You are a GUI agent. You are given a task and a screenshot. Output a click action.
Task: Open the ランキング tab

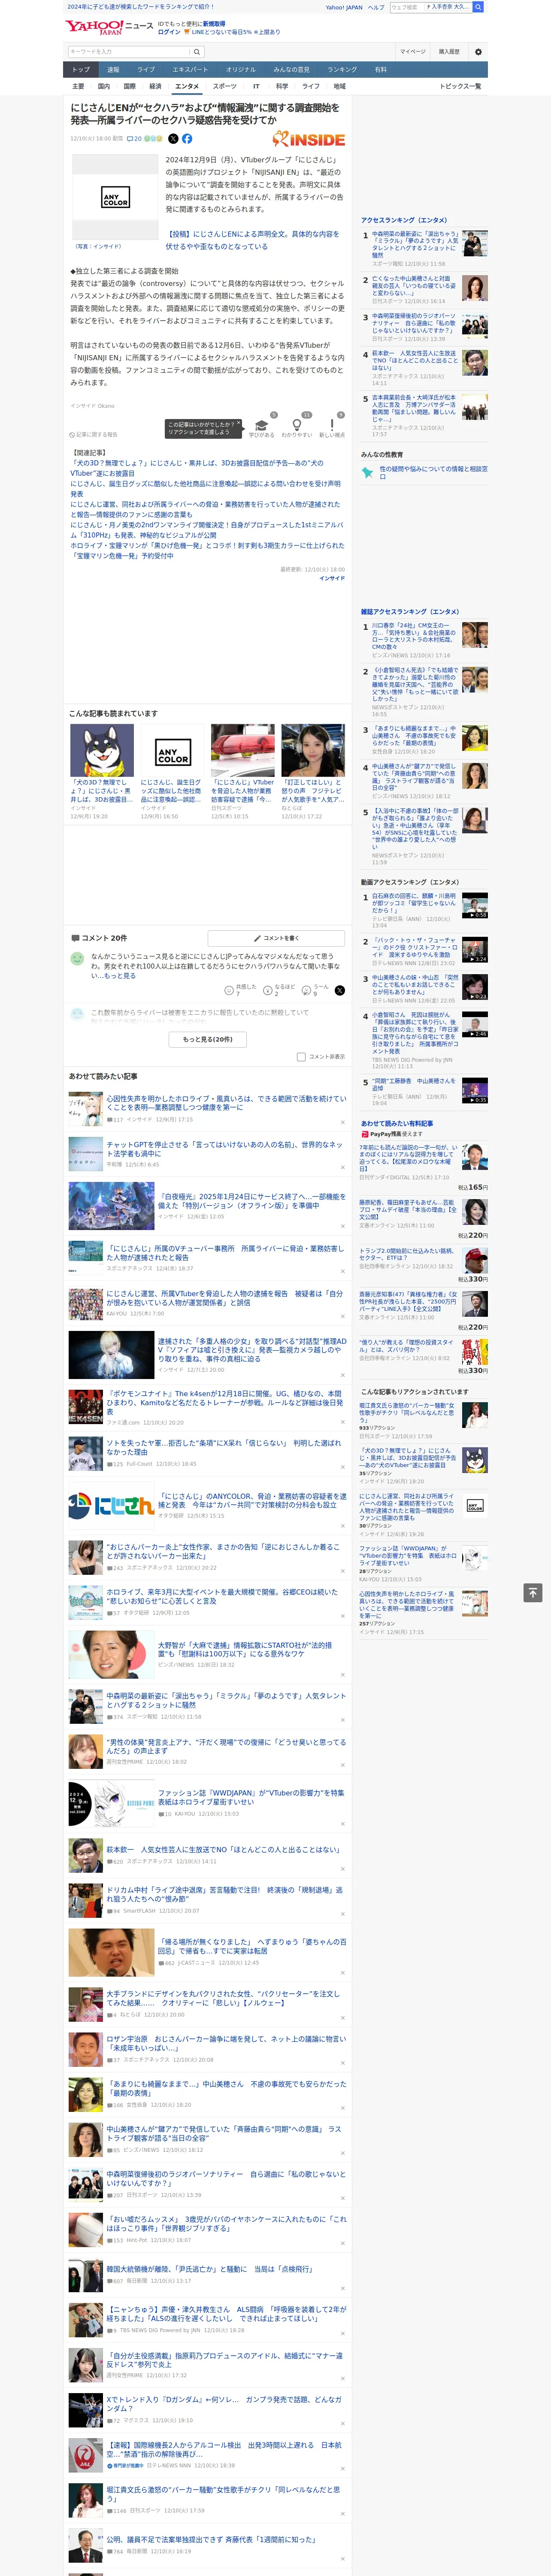click(x=342, y=70)
